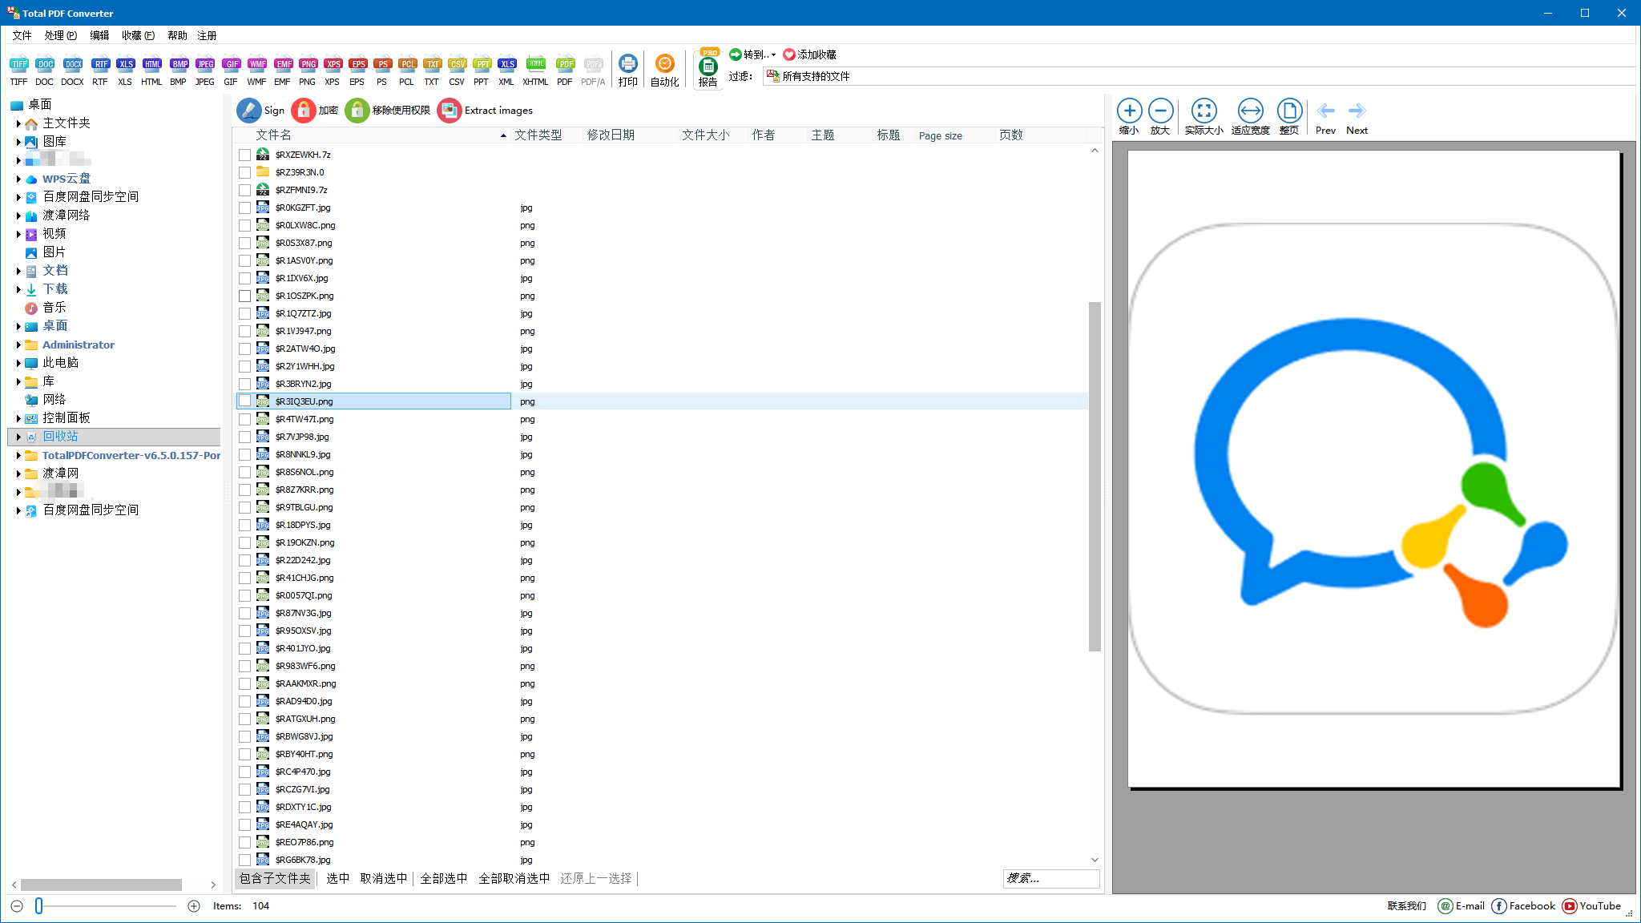1641x923 pixels.
Task: Expand the 下载 folder node
Action: (18, 289)
